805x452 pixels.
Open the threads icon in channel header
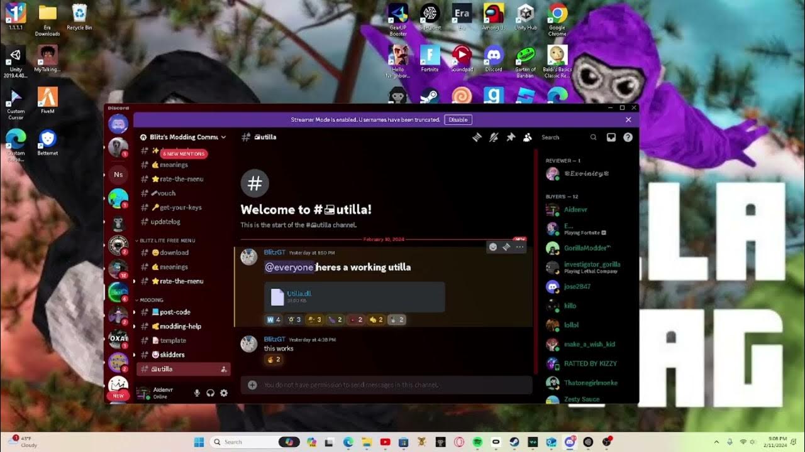point(477,137)
